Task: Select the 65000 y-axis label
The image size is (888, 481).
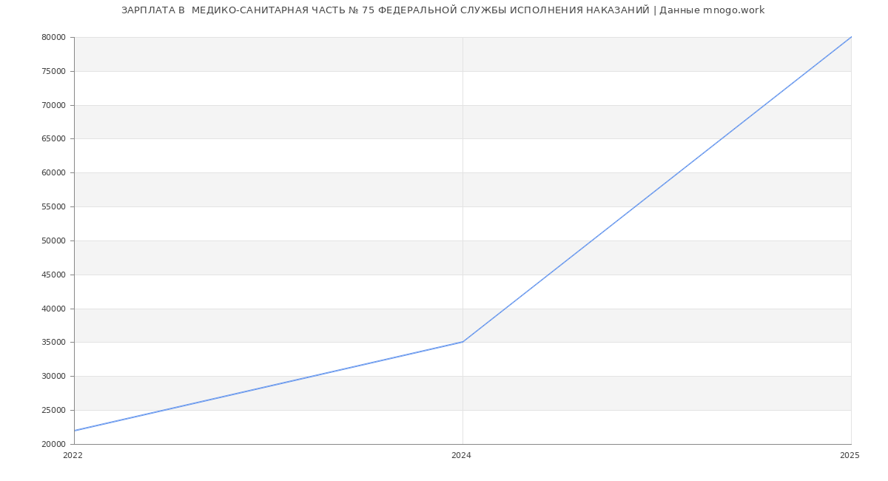Action: 53,138
